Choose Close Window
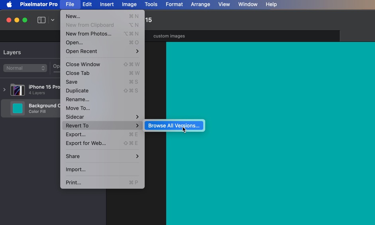 coord(102,65)
